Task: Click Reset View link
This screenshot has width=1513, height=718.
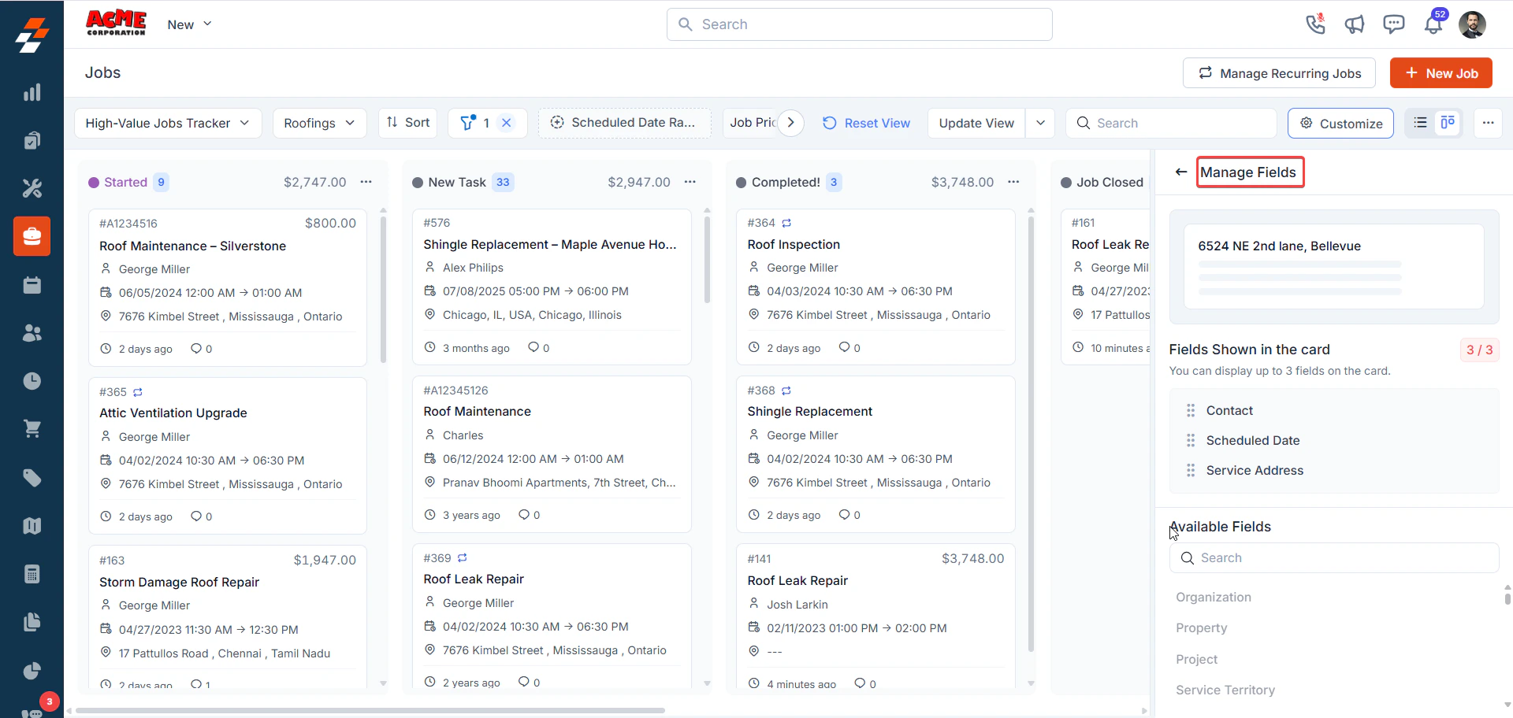Action: tap(867, 123)
